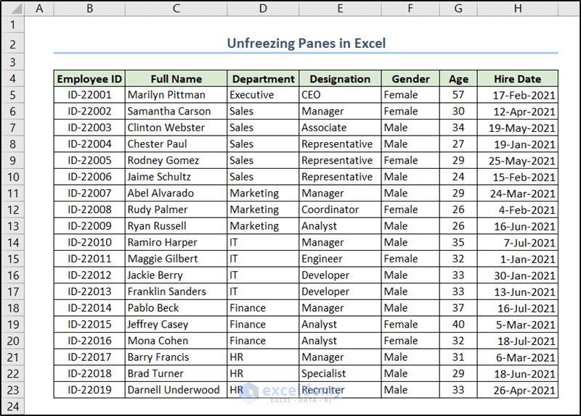Click the Specialist designation cell

pos(339,373)
